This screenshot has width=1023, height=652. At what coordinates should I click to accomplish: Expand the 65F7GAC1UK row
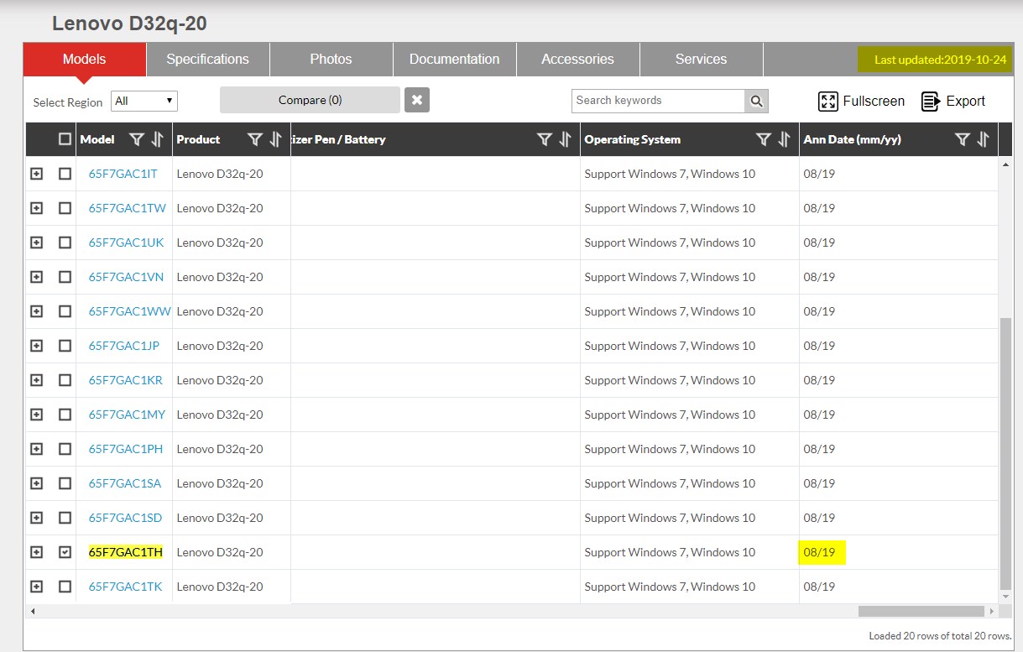point(36,243)
